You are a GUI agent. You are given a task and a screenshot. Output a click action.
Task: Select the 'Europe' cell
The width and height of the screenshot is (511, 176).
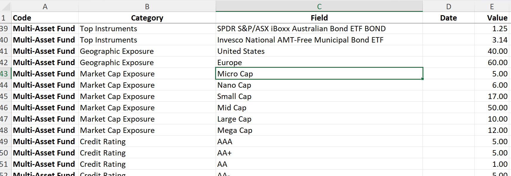(319, 62)
